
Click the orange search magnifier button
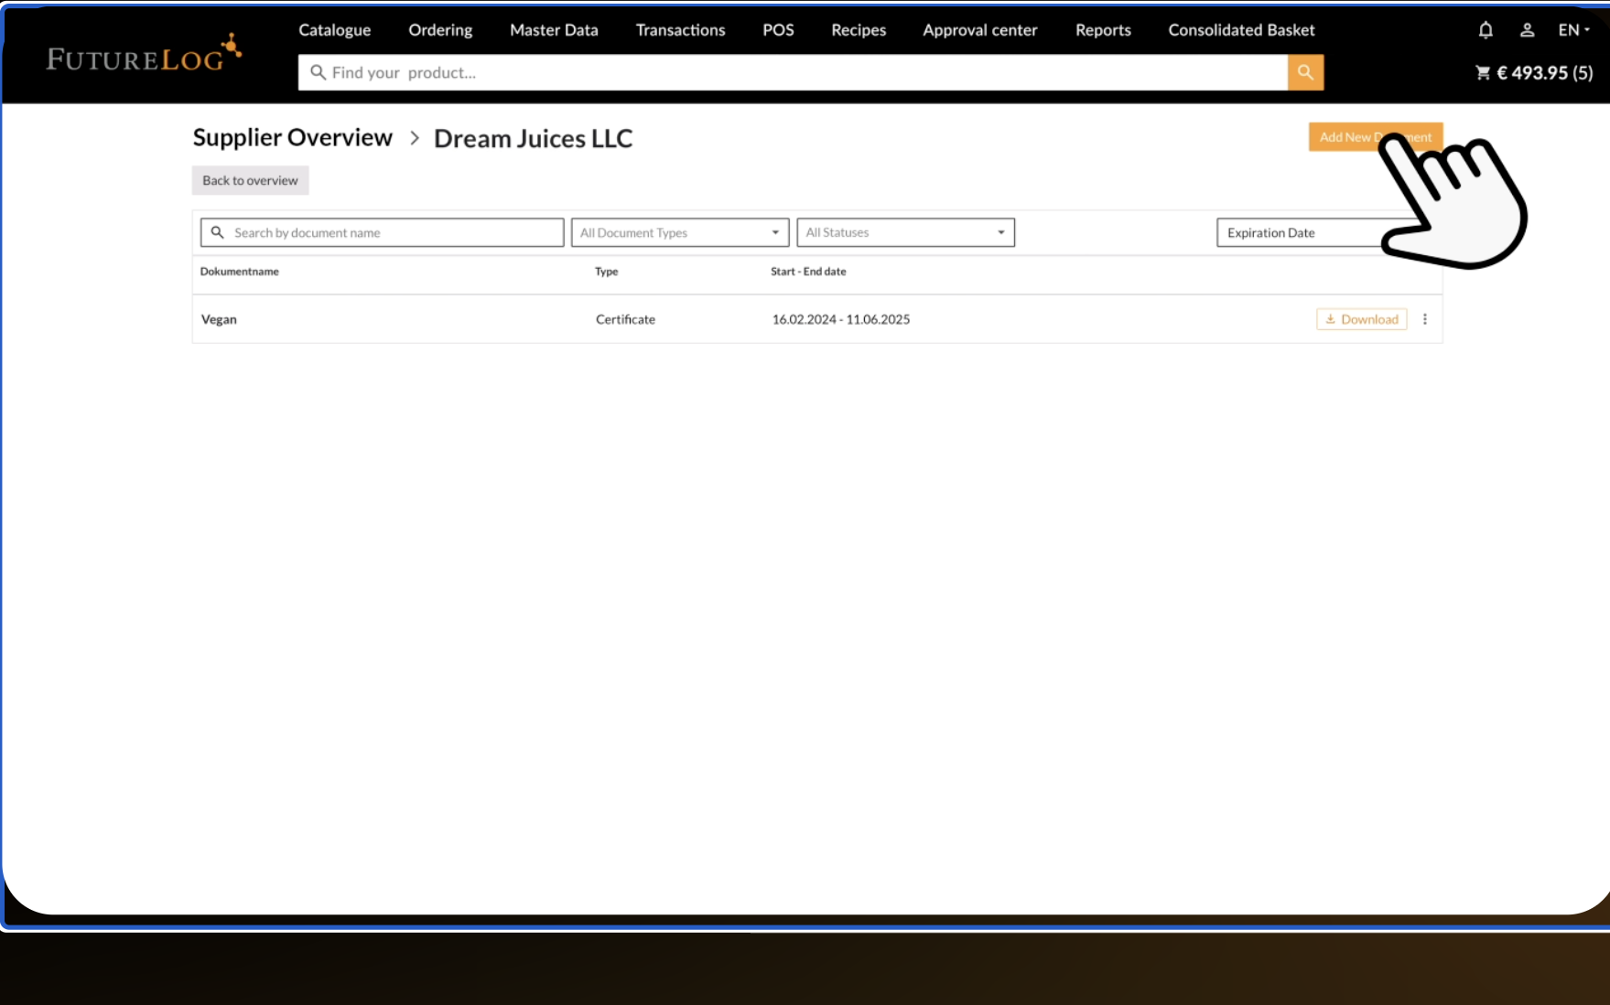click(1305, 72)
